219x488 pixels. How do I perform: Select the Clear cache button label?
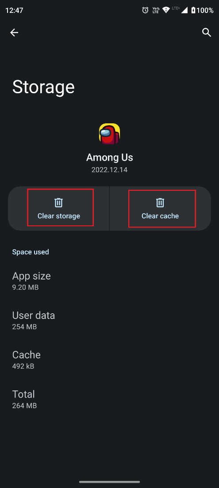click(x=160, y=216)
